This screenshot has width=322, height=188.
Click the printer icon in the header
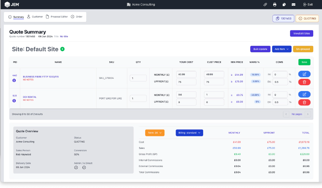[x=275, y=4]
